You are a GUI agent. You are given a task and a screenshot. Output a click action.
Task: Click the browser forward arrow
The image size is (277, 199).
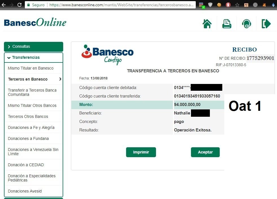[11, 5]
